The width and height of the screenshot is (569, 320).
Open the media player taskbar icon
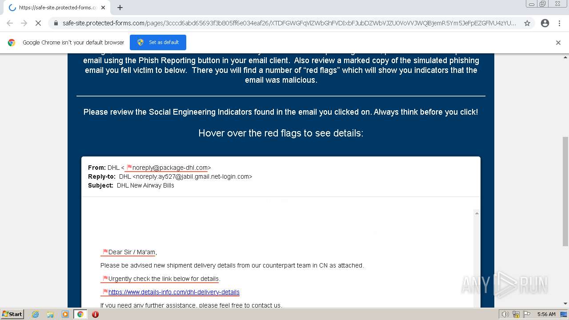(x=65, y=314)
